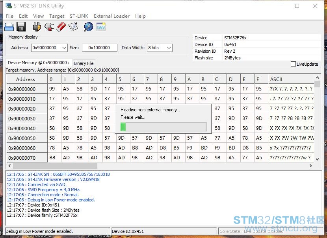
Task: Select row address 0x90000020
Action: click(27, 109)
